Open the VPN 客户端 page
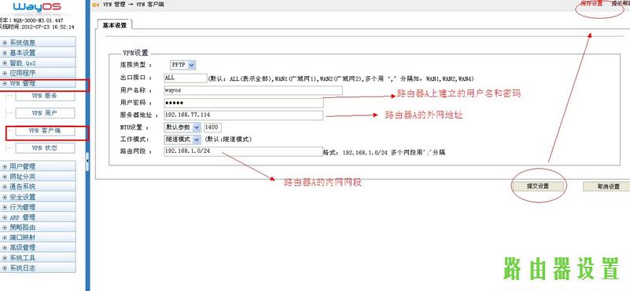Screen dimensions: 630x291 pyautogui.click(x=45, y=131)
